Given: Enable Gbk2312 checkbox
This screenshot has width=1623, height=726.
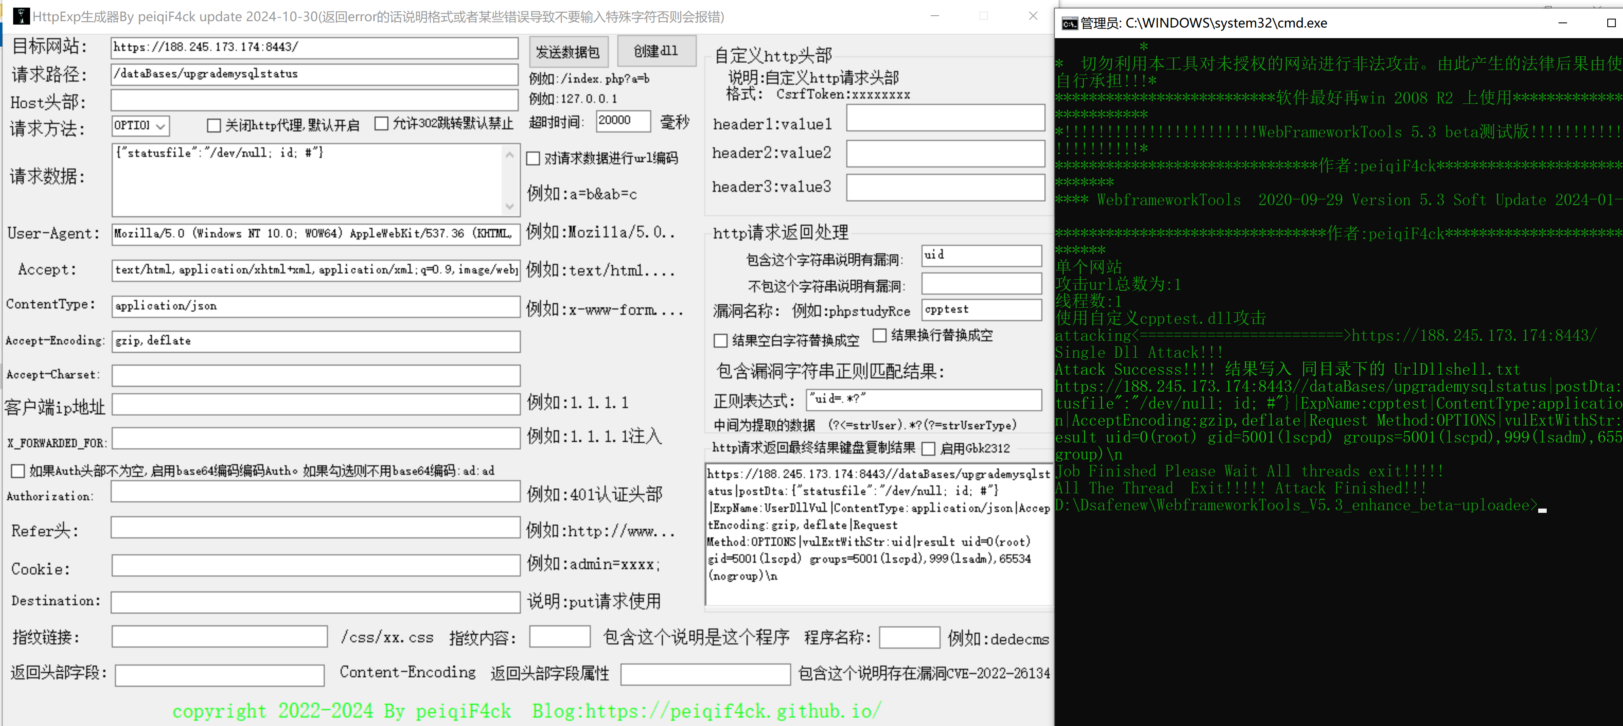Looking at the screenshot, I should tap(928, 448).
